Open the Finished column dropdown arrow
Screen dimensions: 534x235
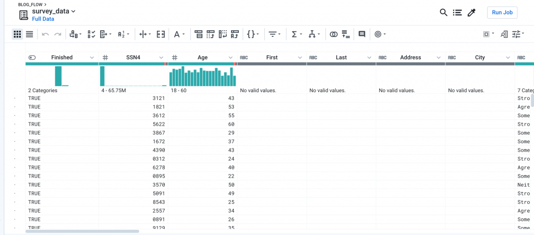pyautogui.click(x=92, y=57)
